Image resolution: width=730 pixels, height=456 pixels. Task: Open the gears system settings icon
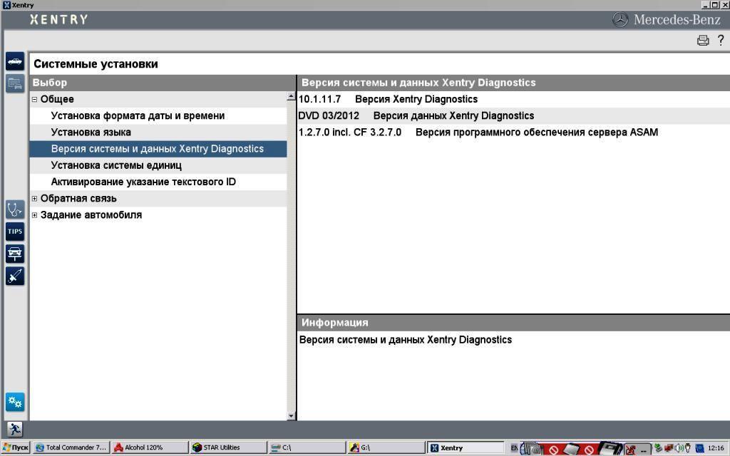15,402
